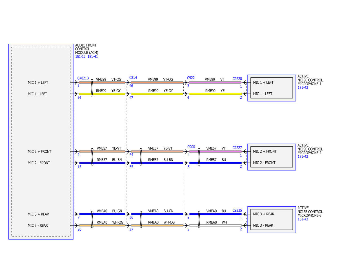Click pin number 55 at connector C214
Screen dimensions: 338x261
131,167
